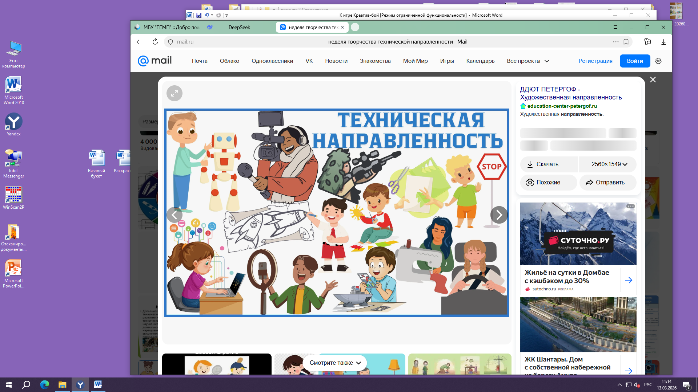Open Mail settings gear icon

(658, 61)
